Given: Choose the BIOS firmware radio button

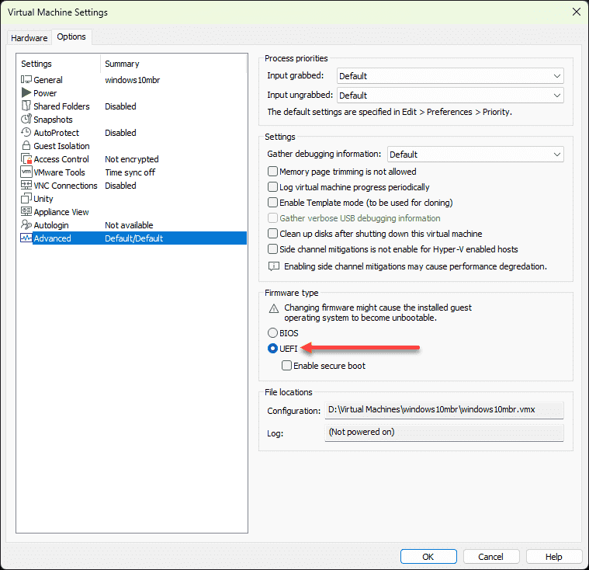Looking at the screenshot, I should 272,332.
